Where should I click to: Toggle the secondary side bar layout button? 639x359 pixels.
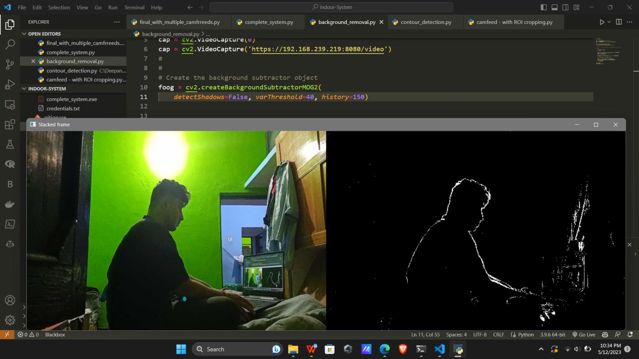click(565, 7)
